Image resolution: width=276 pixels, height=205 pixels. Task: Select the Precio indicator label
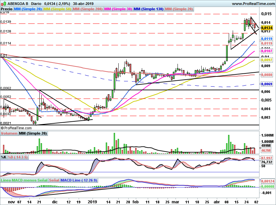7,9
